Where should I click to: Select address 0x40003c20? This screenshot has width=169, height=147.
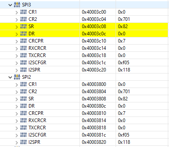[x=94, y=70]
